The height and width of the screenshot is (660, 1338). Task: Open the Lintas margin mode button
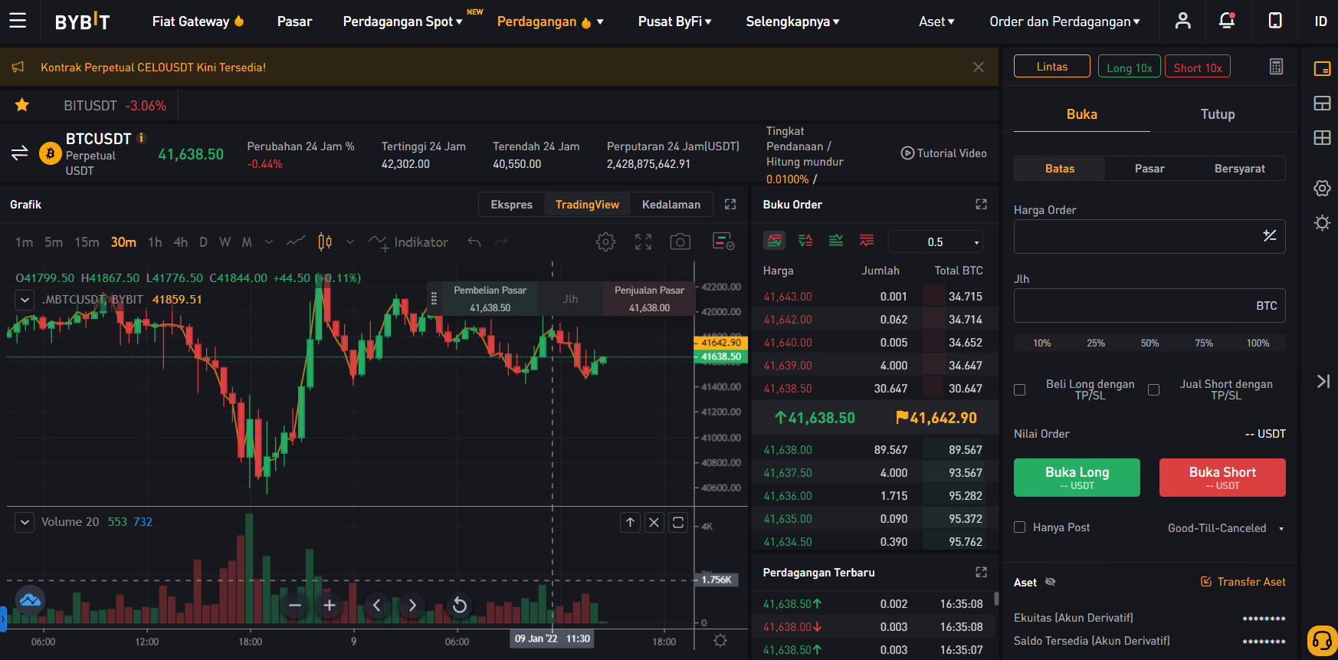(x=1051, y=67)
